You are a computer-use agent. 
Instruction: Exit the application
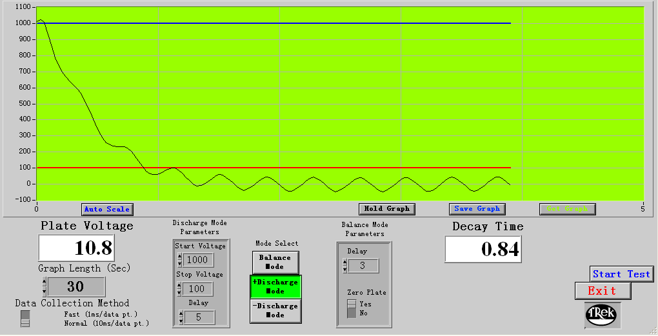[603, 291]
